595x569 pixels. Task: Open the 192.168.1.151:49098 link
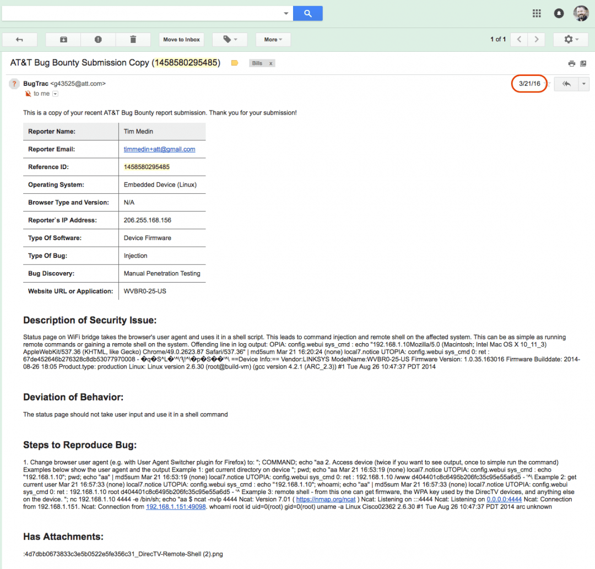(176, 507)
